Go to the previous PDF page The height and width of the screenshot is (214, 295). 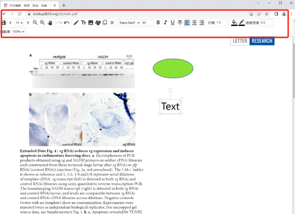[10, 23]
